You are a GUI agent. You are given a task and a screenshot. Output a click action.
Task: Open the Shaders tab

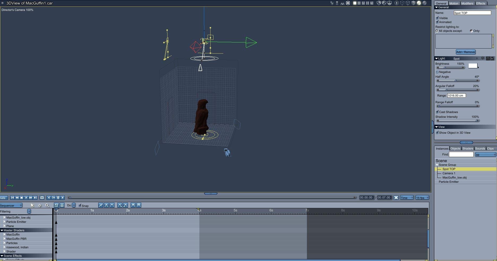[468, 149]
